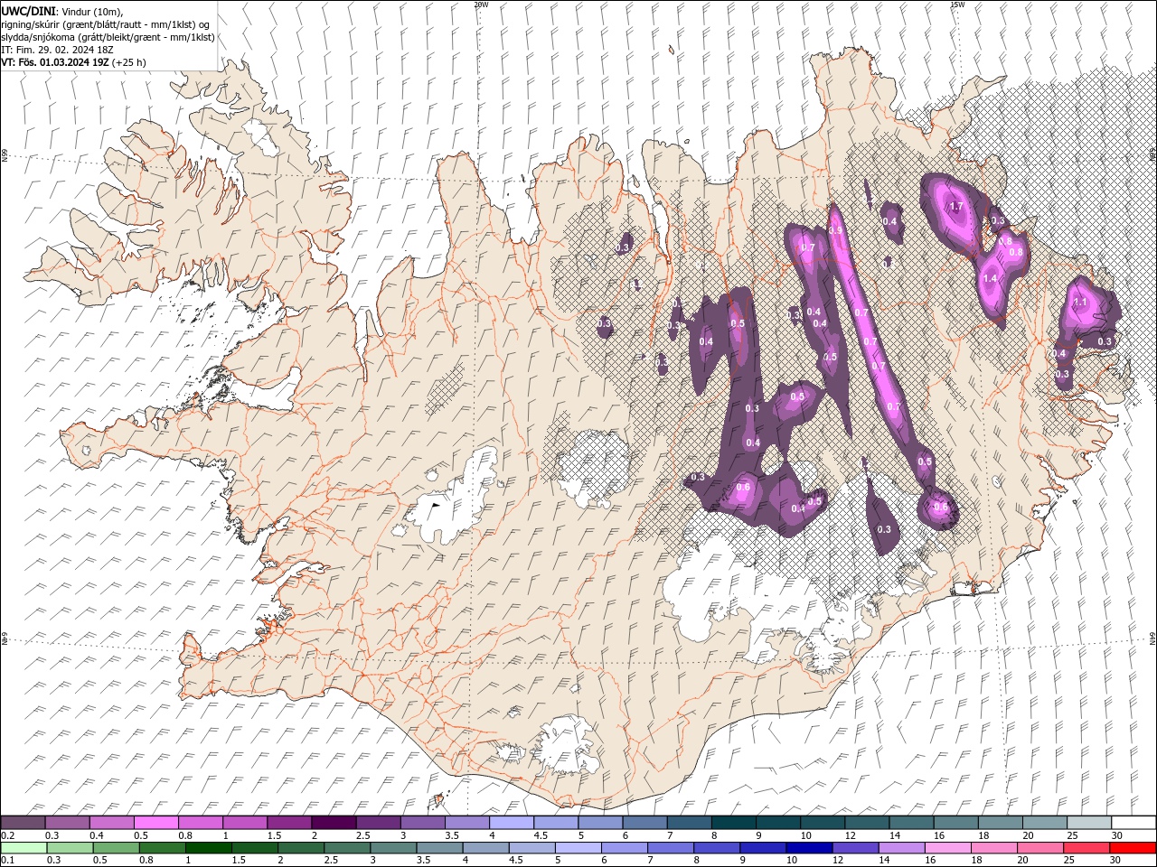Viewport: 1157px width, 867px height.
Task: Click the '15W' longitude label at top
Action: point(957,5)
